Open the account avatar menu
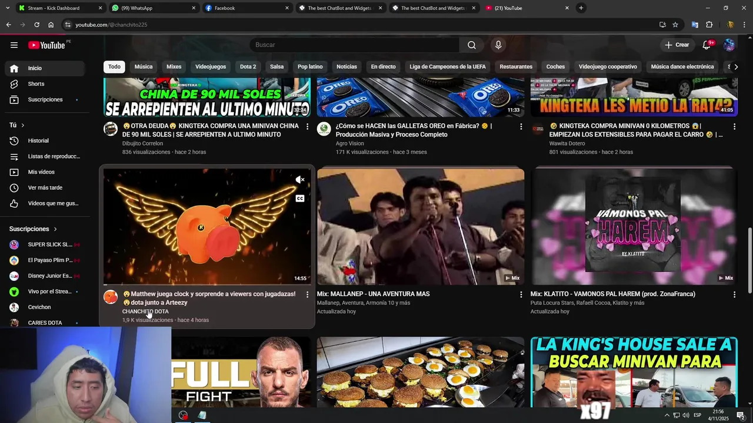 click(729, 45)
